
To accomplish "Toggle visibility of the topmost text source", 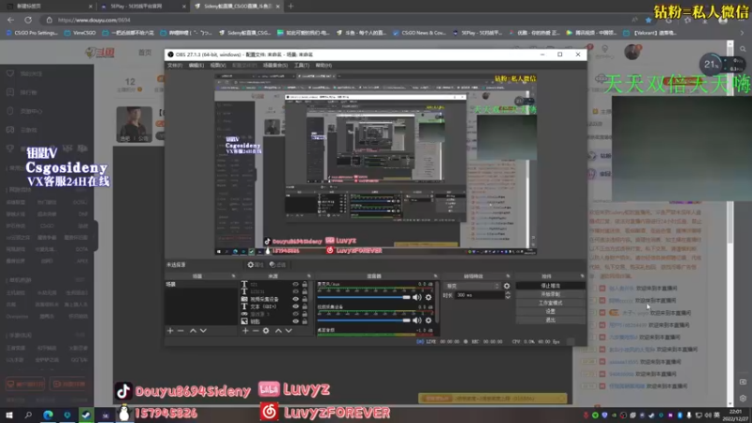I will point(296,285).
